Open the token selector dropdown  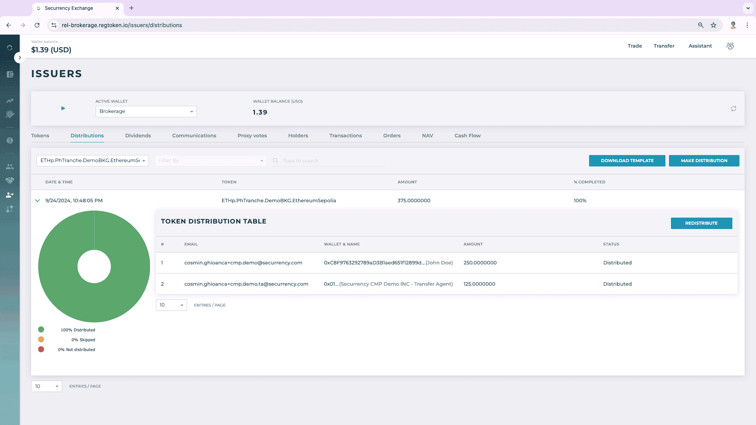93,161
